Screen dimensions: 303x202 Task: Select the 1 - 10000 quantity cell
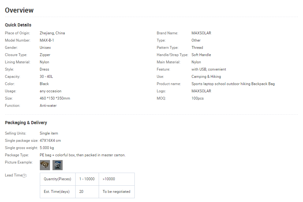pyautogui.click(x=87, y=179)
